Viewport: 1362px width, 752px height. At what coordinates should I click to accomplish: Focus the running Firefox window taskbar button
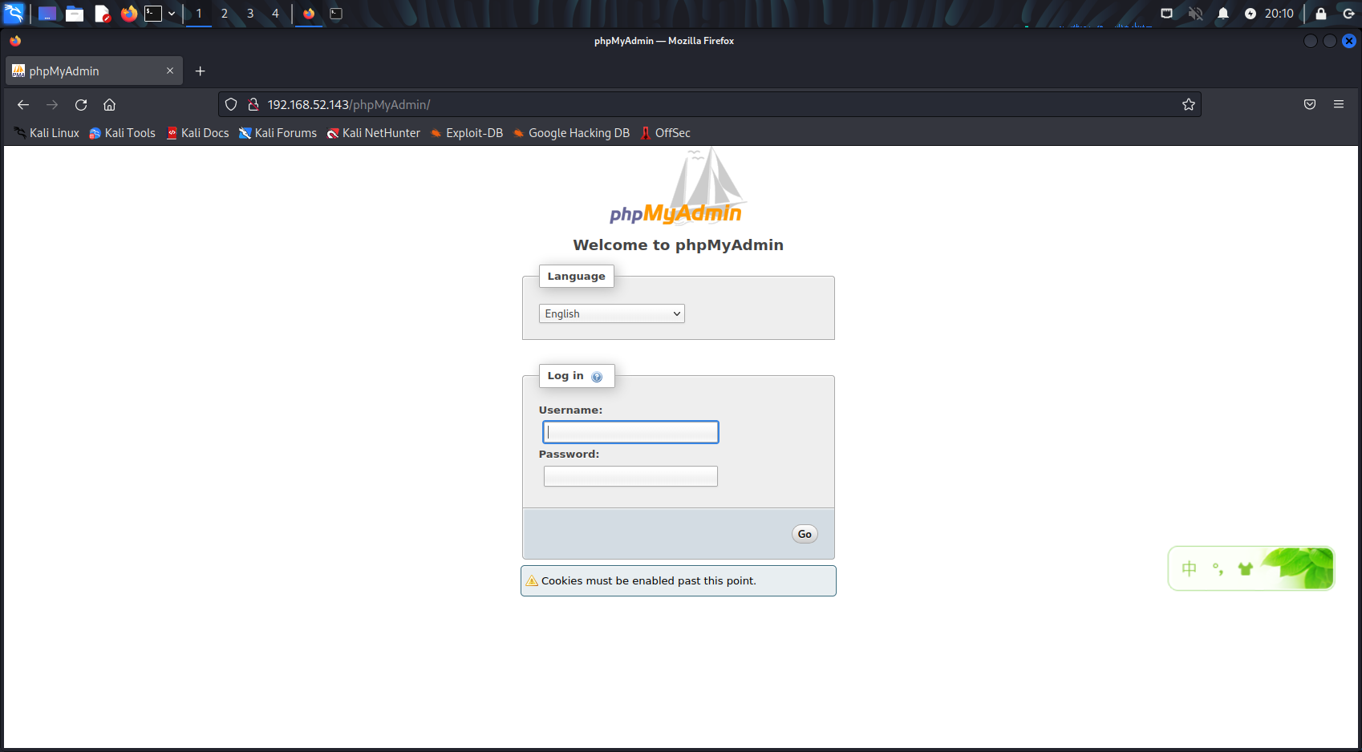[309, 14]
